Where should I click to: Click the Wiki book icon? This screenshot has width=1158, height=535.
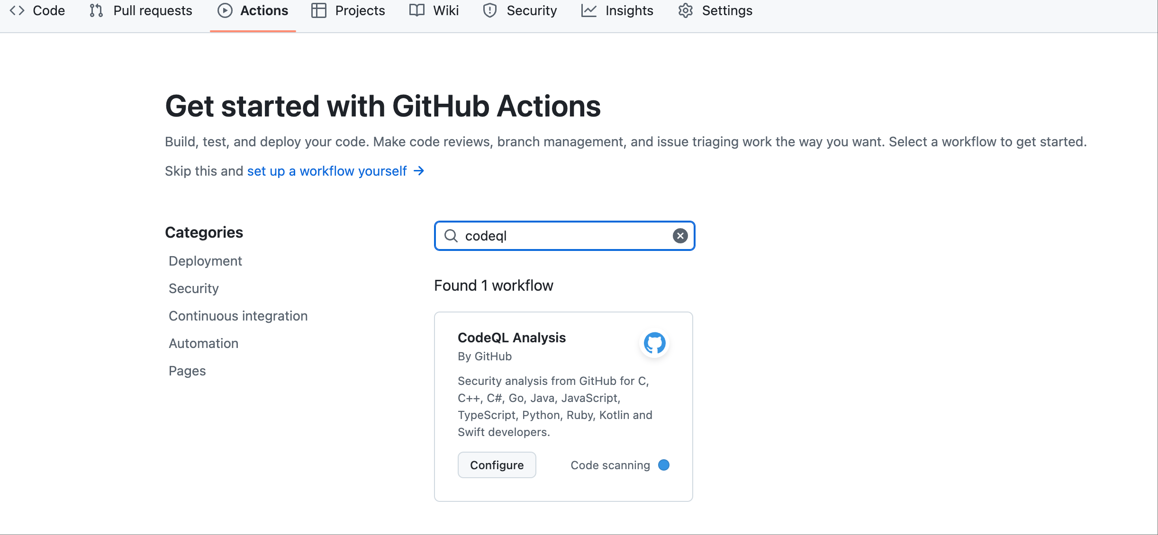tap(417, 10)
